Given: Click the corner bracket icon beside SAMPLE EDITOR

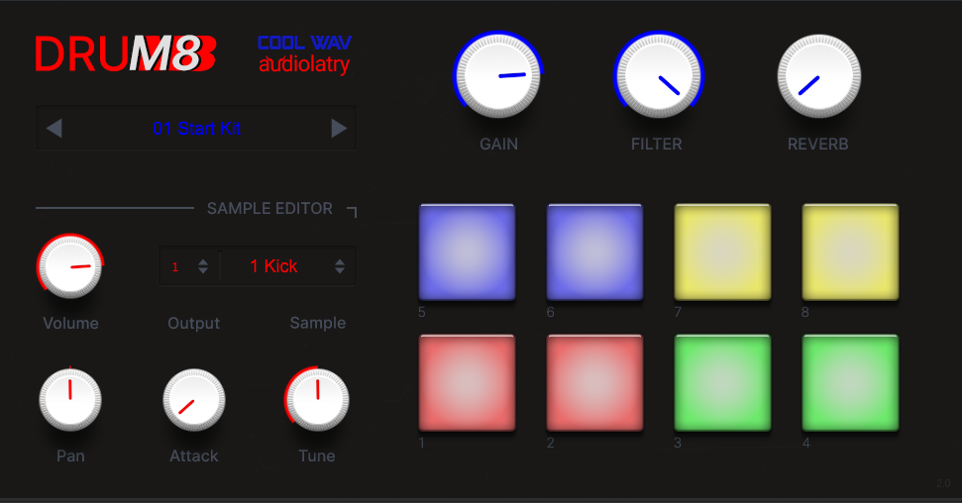Looking at the screenshot, I should (x=352, y=212).
